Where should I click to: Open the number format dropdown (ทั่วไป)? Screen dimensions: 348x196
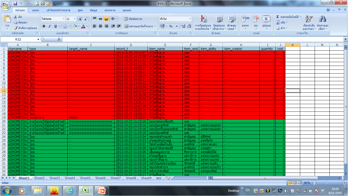(x=190, y=19)
